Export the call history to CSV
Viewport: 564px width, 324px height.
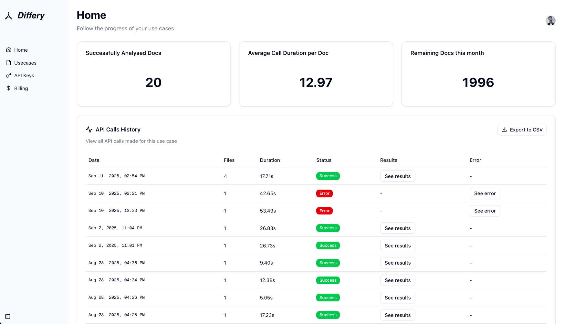522,130
